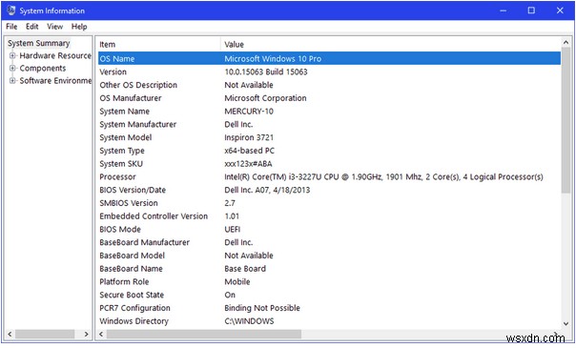
Task: Expand the Components node
Action: [x=12, y=69]
